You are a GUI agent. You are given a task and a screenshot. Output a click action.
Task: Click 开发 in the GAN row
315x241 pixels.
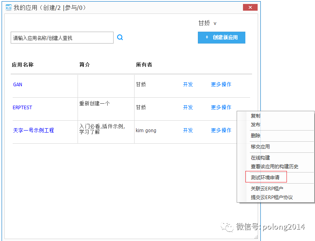[x=188, y=84]
